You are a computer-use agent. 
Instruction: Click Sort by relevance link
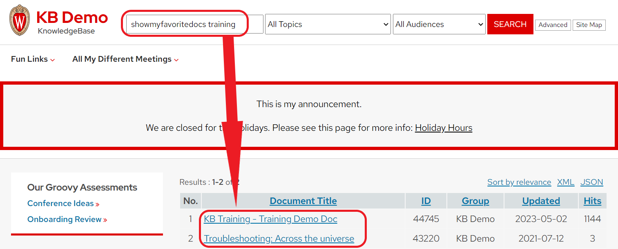(519, 182)
